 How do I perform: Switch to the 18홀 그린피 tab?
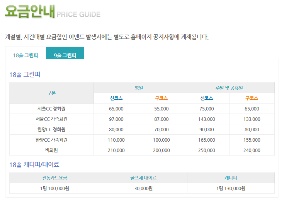26,53
